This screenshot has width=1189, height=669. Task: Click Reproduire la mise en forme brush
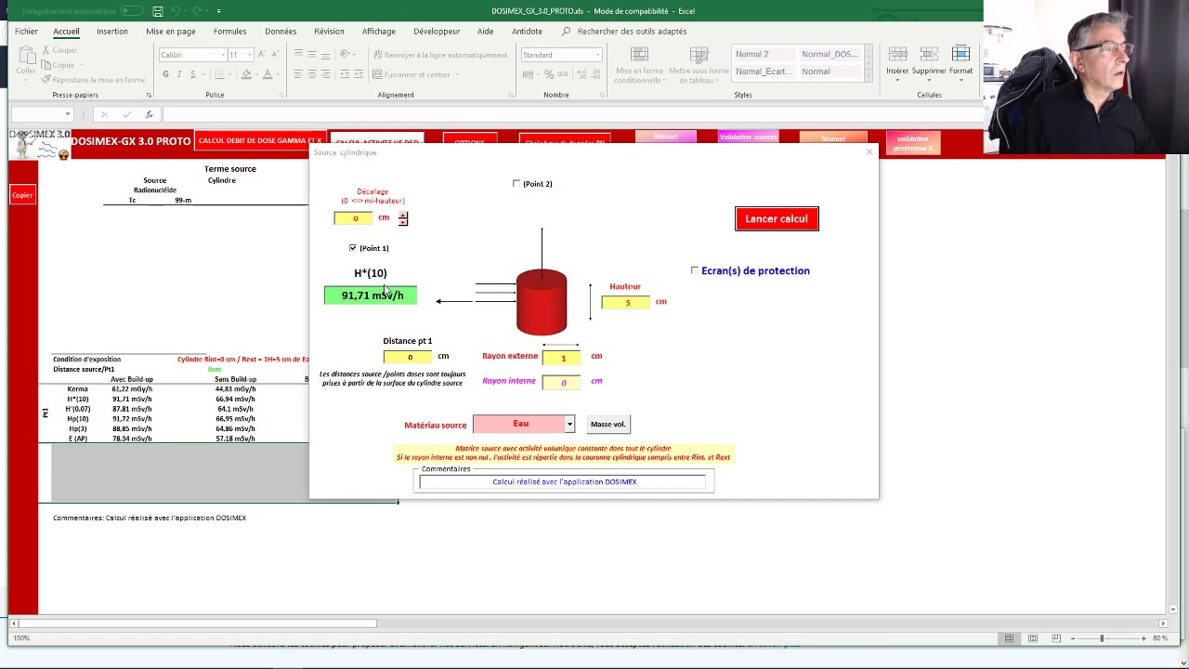(x=93, y=80)
